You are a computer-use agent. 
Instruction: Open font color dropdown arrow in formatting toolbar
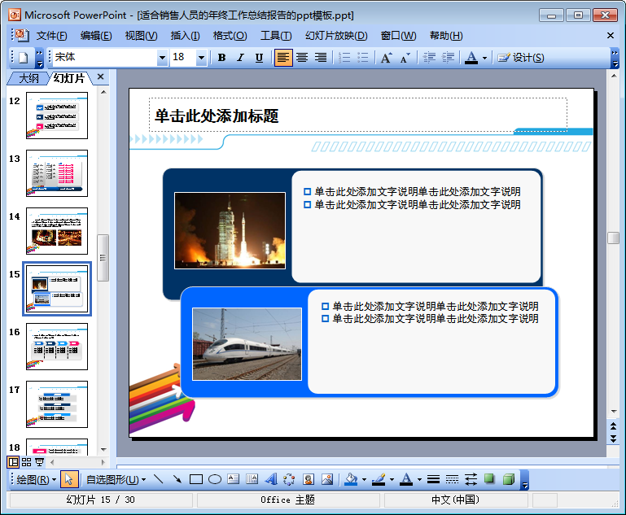tap(484, 59)
